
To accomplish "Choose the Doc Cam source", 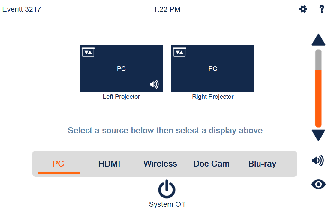I will click(211, 164).
